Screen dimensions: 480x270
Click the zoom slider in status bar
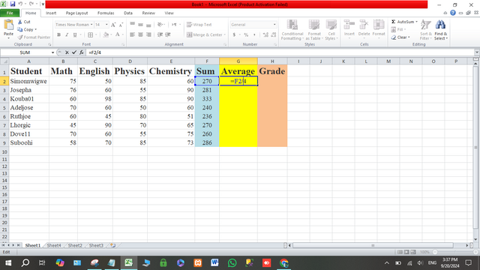coord(456,252)
